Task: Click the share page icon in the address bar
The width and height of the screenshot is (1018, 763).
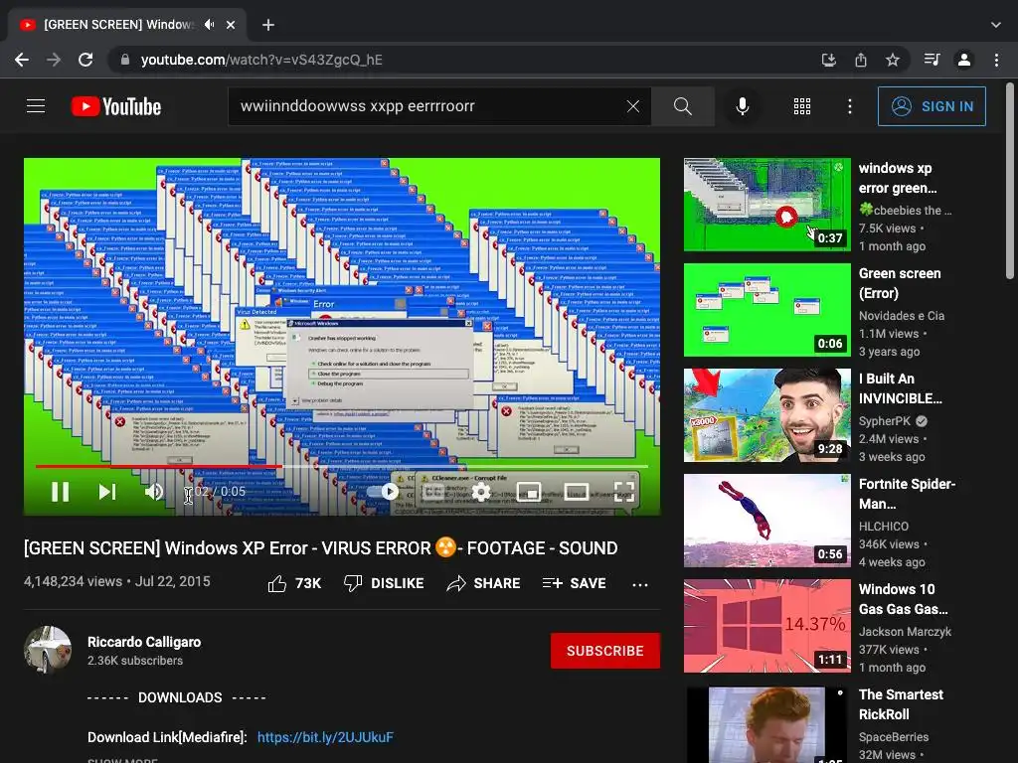Action: tap(861, 60)
